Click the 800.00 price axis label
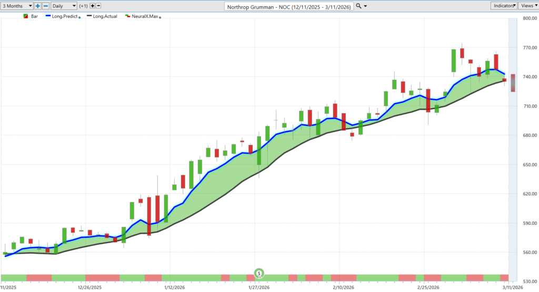The width and height of the screenshot is (539, 292). [x=530, y=18]
